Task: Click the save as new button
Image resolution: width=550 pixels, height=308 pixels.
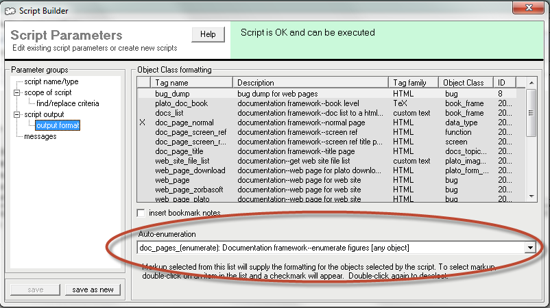Action: (93, 290)
